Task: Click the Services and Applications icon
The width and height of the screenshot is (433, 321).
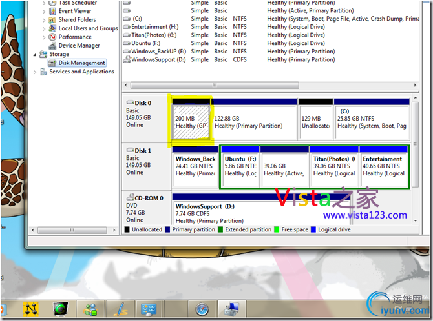Action: (x=43, y=72)
